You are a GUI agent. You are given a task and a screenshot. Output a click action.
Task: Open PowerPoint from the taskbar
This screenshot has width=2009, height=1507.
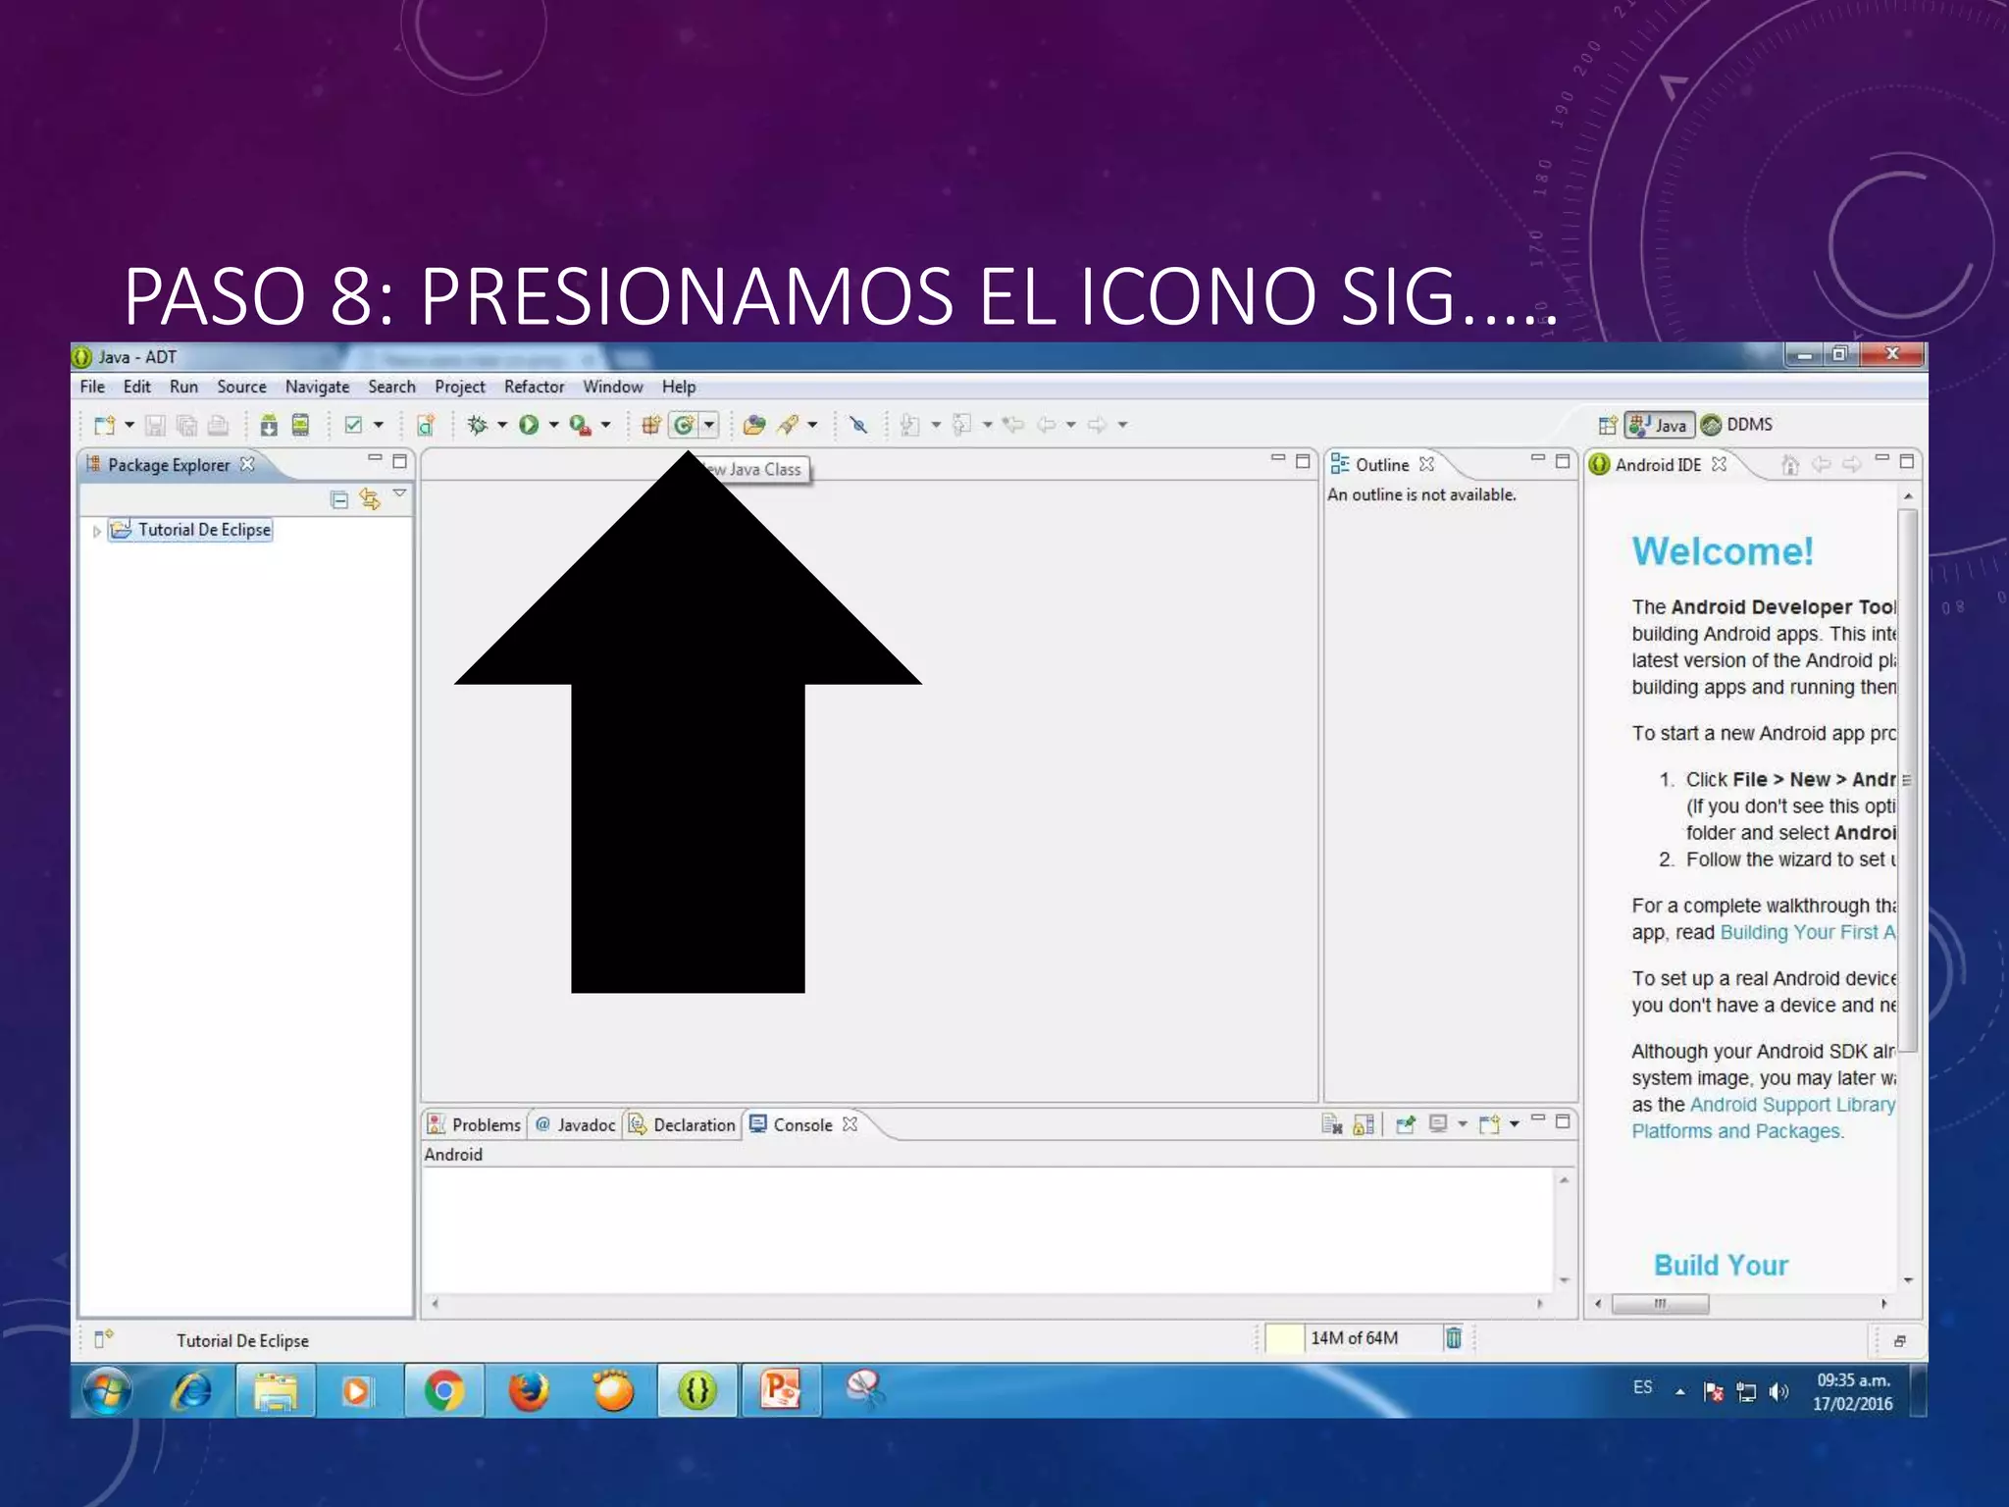(x=781, y=1390)
